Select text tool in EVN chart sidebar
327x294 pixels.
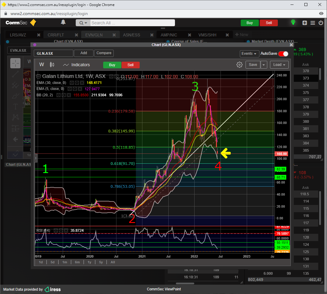click(15, 107)
